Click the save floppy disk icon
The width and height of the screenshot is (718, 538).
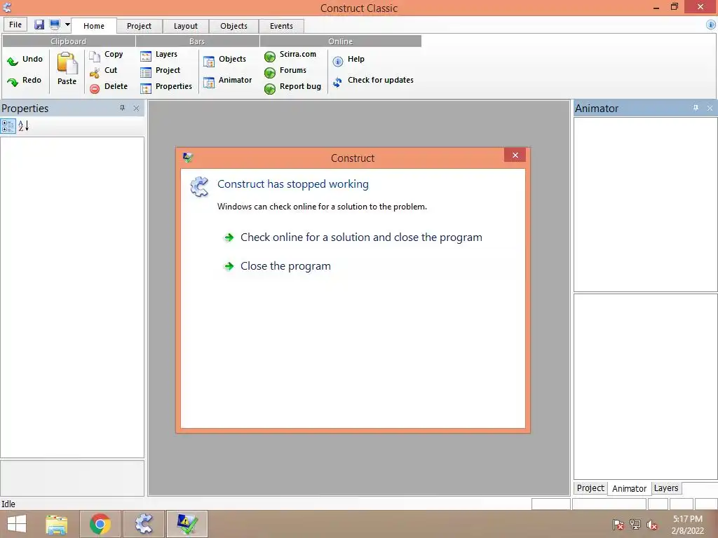pos(39,25)
